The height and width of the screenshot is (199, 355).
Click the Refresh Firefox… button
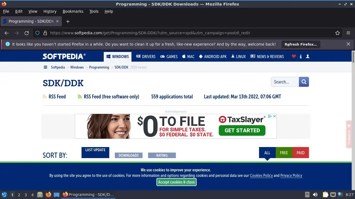301,44
